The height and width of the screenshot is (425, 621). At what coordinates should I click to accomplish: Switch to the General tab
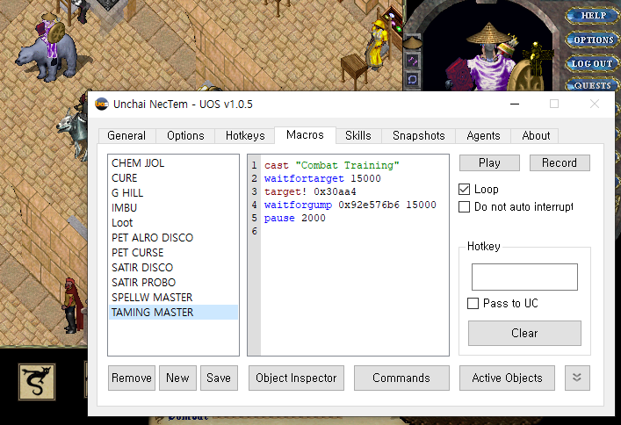126,135
